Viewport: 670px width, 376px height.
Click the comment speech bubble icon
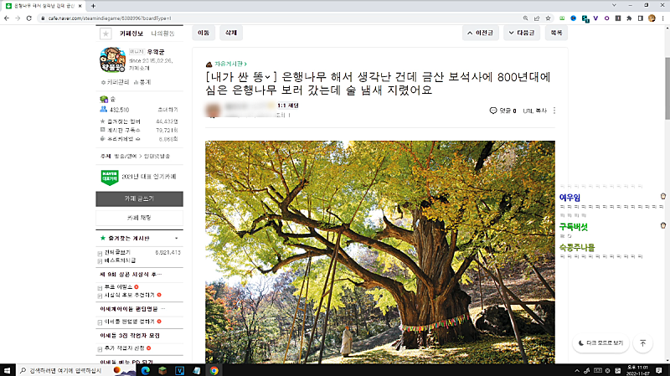493,110
